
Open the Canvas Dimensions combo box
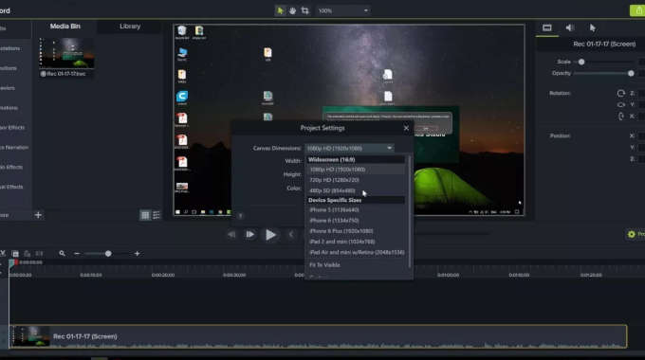[349, 148]
